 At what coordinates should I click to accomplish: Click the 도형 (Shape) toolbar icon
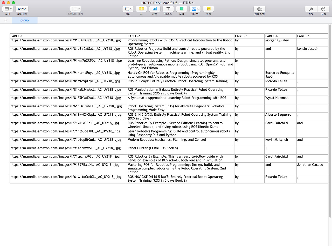(182, 9)
